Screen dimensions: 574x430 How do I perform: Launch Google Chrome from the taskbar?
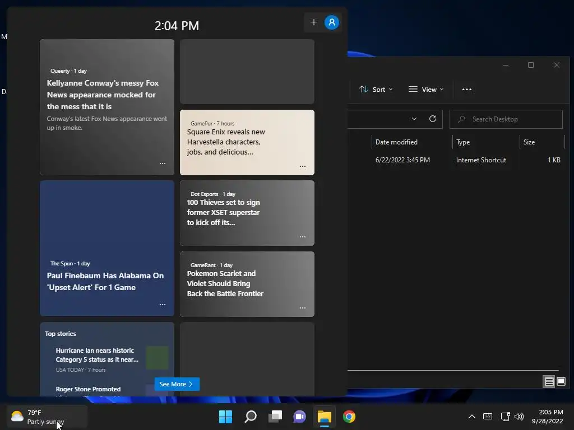[349, 417]
